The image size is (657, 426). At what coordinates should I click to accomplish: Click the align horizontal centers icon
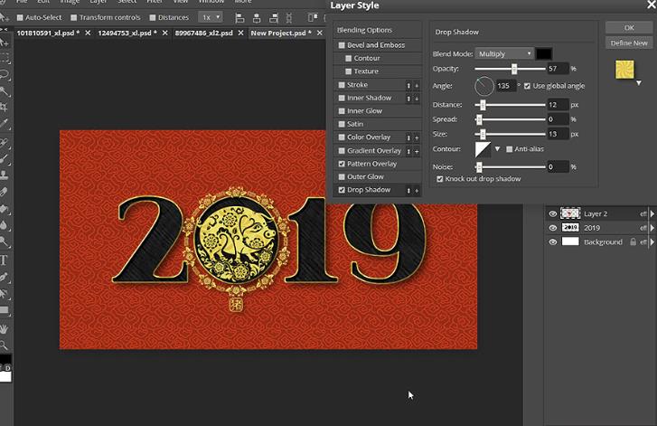pyautogui.click(x=257, y=17)
